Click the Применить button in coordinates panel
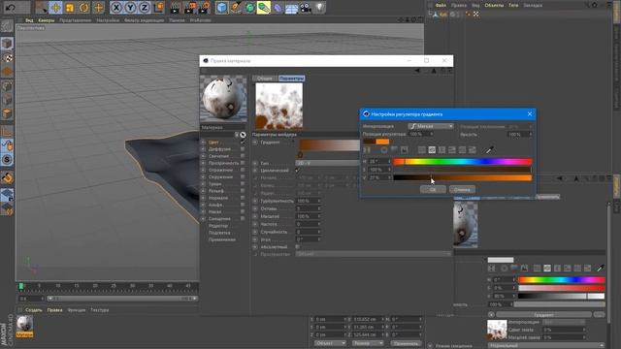The height and width of the screenshot is (349, 621). (x=407, y=343)
